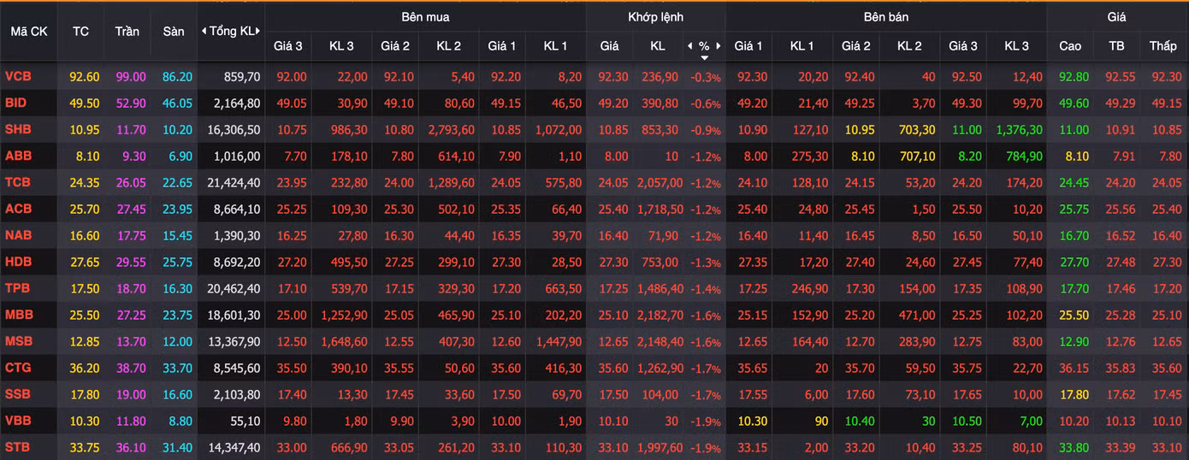Click VBB total volume 55,10
Viewport: 1189px width, 460px height.
point(246,422)
